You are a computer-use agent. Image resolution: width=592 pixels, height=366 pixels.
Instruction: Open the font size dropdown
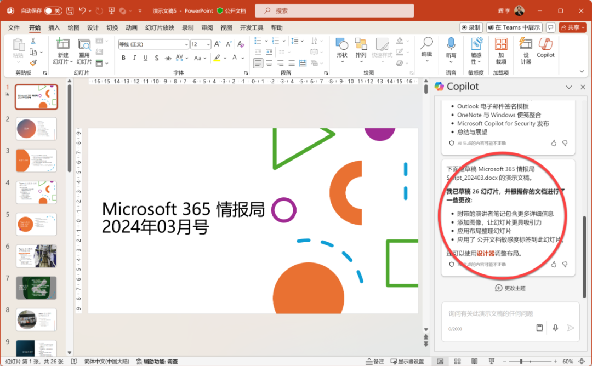pos(208,44)
